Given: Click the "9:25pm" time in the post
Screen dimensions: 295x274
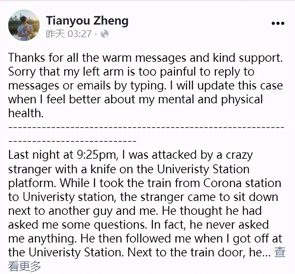Looking at the screenshot, I should point(97,155).
